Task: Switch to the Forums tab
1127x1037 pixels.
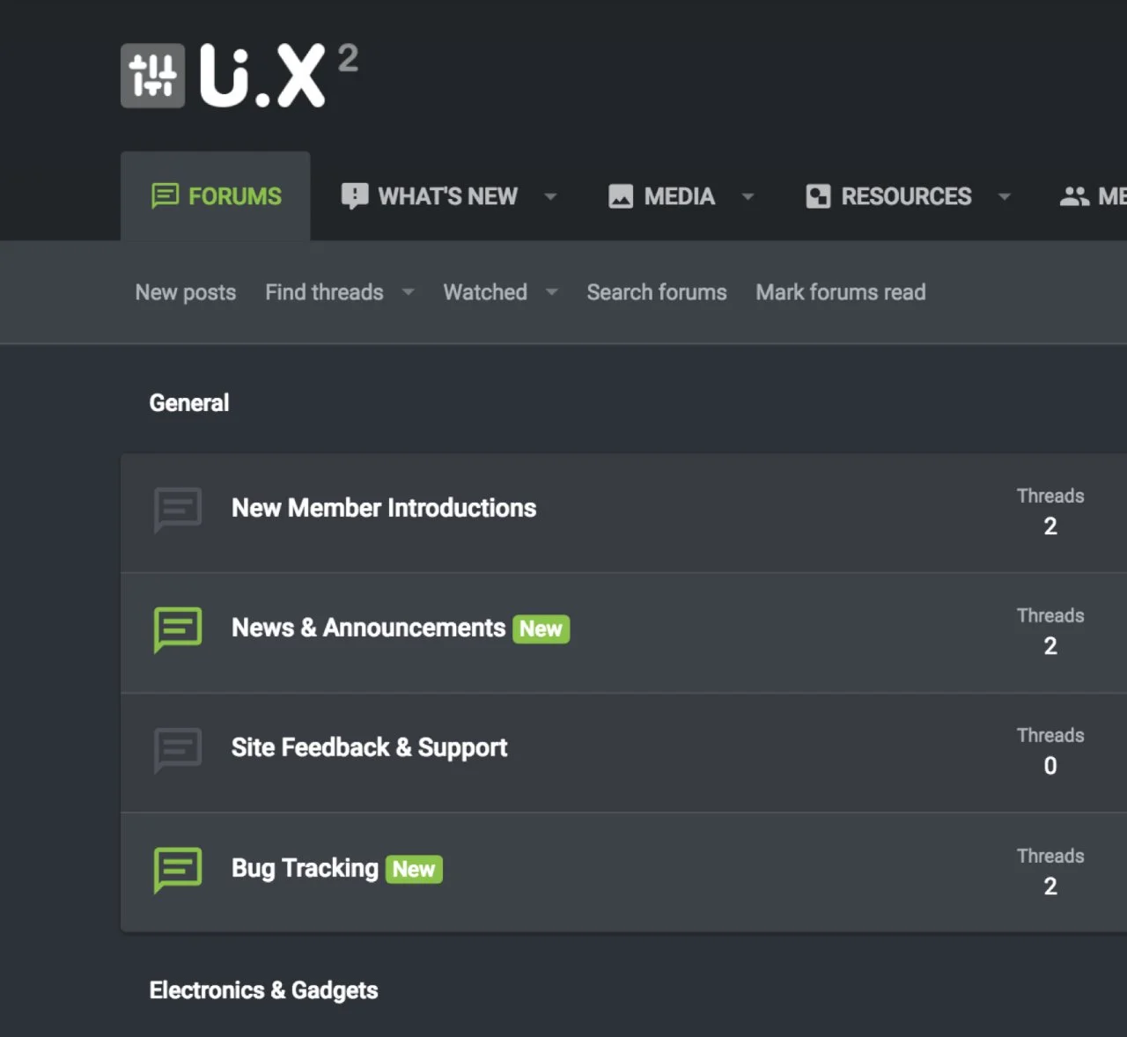Action: (217, 195)
